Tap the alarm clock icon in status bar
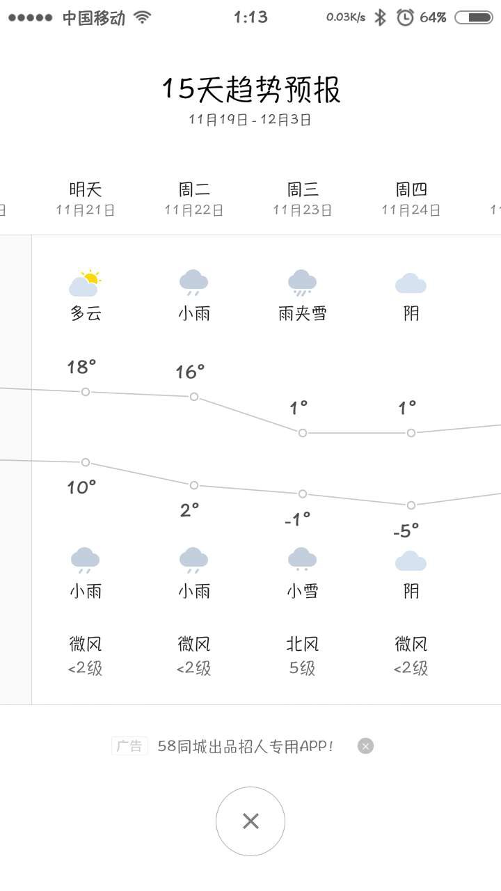501x891 pixels. [x=405, y=17]
